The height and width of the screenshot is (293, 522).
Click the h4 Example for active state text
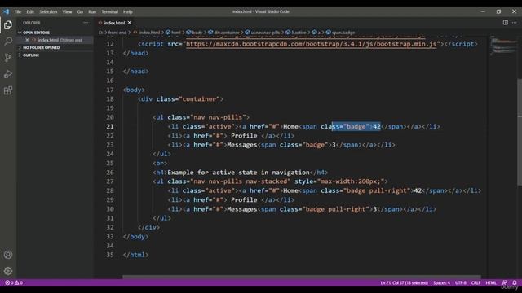click(239, 173)
